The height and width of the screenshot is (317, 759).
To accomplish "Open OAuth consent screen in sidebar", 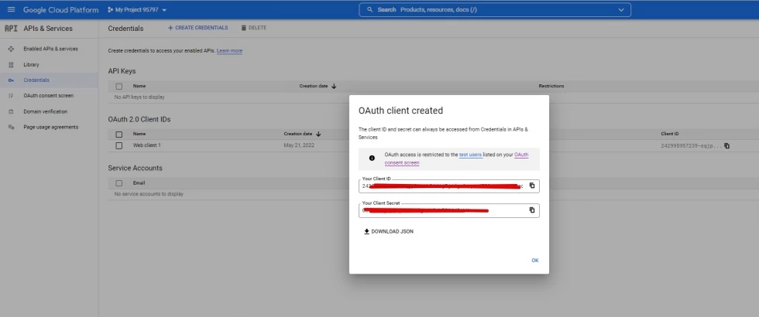I will point(48,96).
